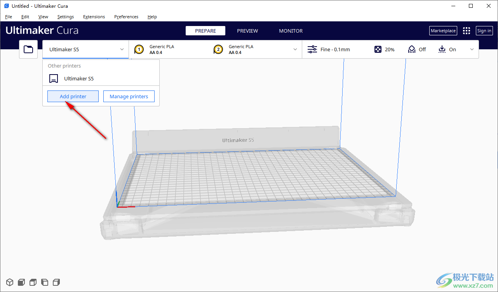This screenshot has height=292, width=498.
Task: Select the front view cube icon
Action: tap(21, 282)
